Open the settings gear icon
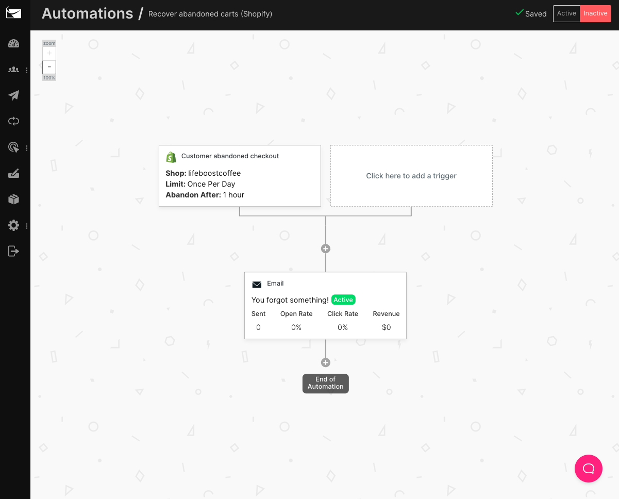The image size is (619, 499). pos(14,225)
